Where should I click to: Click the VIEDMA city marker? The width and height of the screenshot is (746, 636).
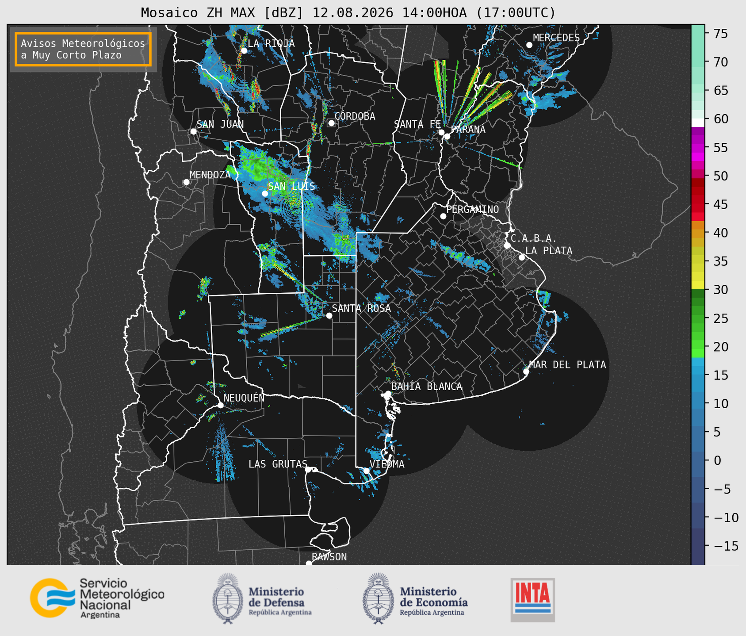click(x=366, y=471)
